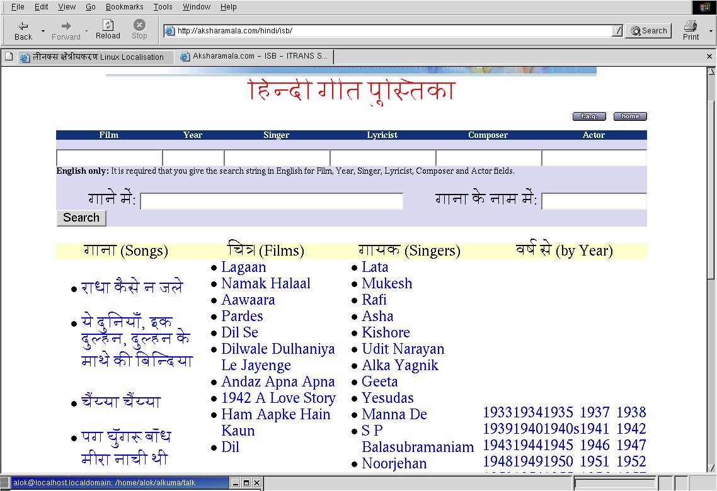Focus the Film search field
717x491 pixels.
109,157
